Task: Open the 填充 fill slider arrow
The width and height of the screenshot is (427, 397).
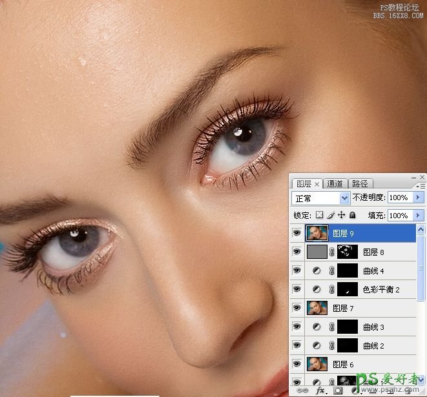Action: click(418, 216)
